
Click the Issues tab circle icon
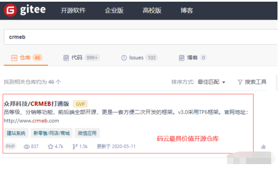point(124,58)
